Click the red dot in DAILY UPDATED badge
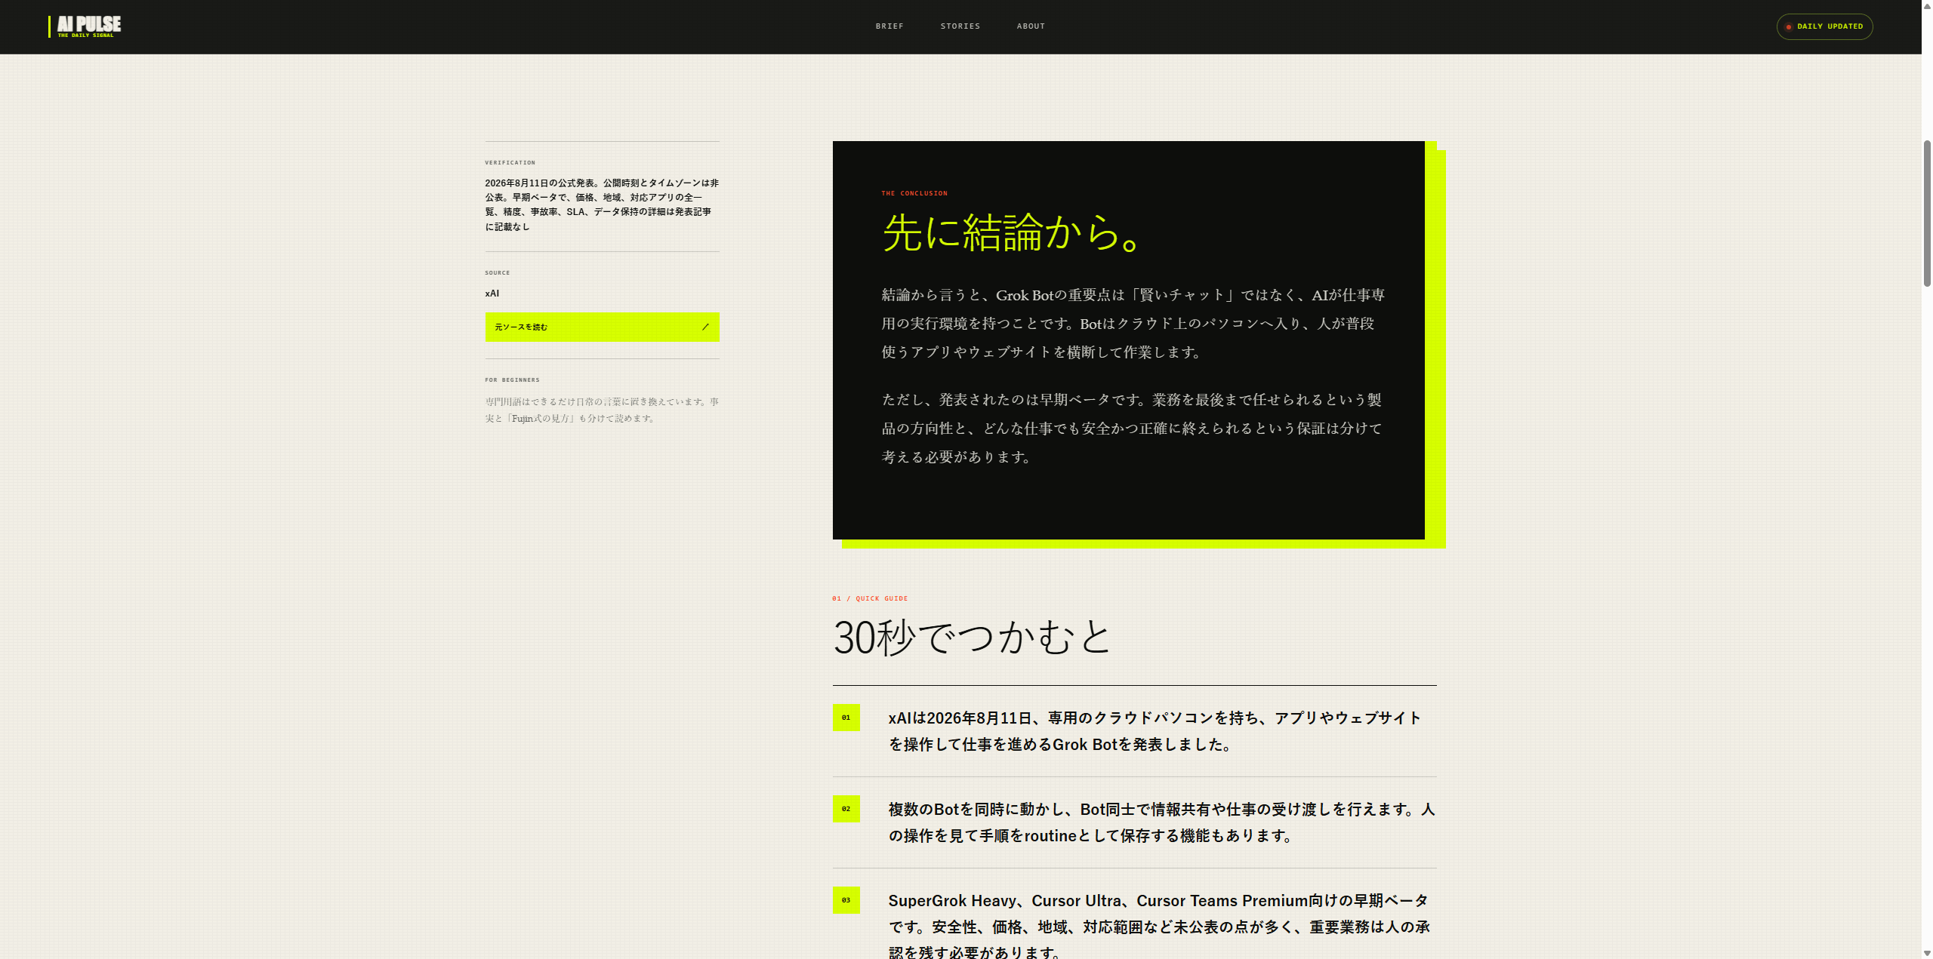This screenshot has width=1933, height=959. 1788,27
